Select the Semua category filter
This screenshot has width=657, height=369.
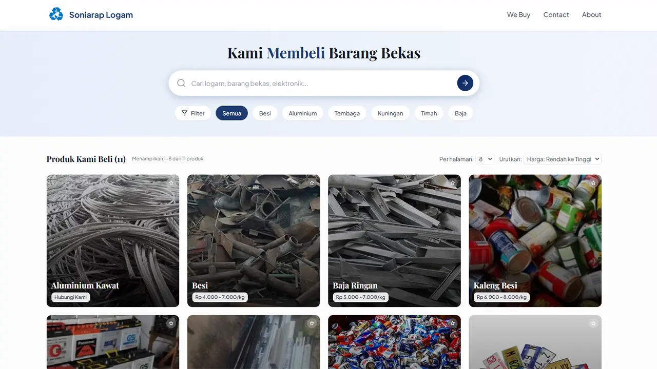(x=231, y=113)
